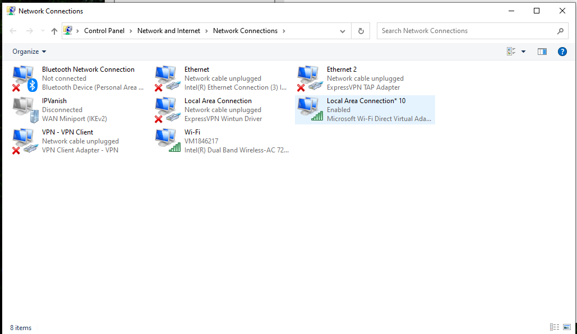Click the address bar location icon
This screenshot has width=577, height=334.
pos(68,30)
